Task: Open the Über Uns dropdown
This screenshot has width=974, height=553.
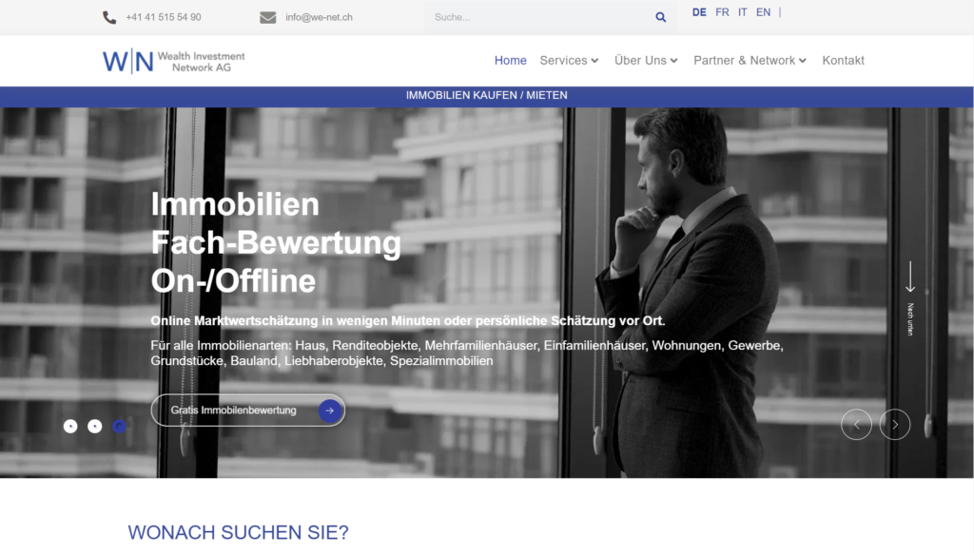Action: (646, 61)
